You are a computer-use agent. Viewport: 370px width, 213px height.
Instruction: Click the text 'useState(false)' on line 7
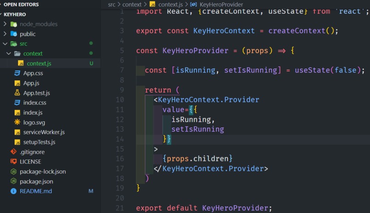[328, 70]
